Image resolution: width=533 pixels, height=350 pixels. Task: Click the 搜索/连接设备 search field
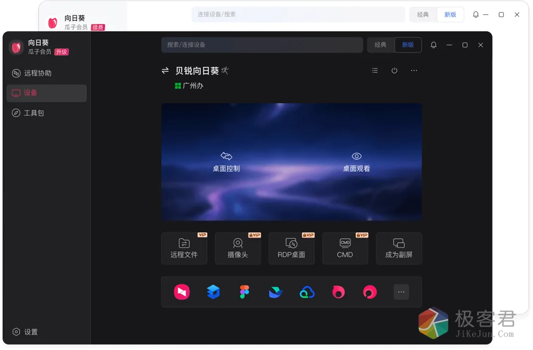[x=262, y=45]
